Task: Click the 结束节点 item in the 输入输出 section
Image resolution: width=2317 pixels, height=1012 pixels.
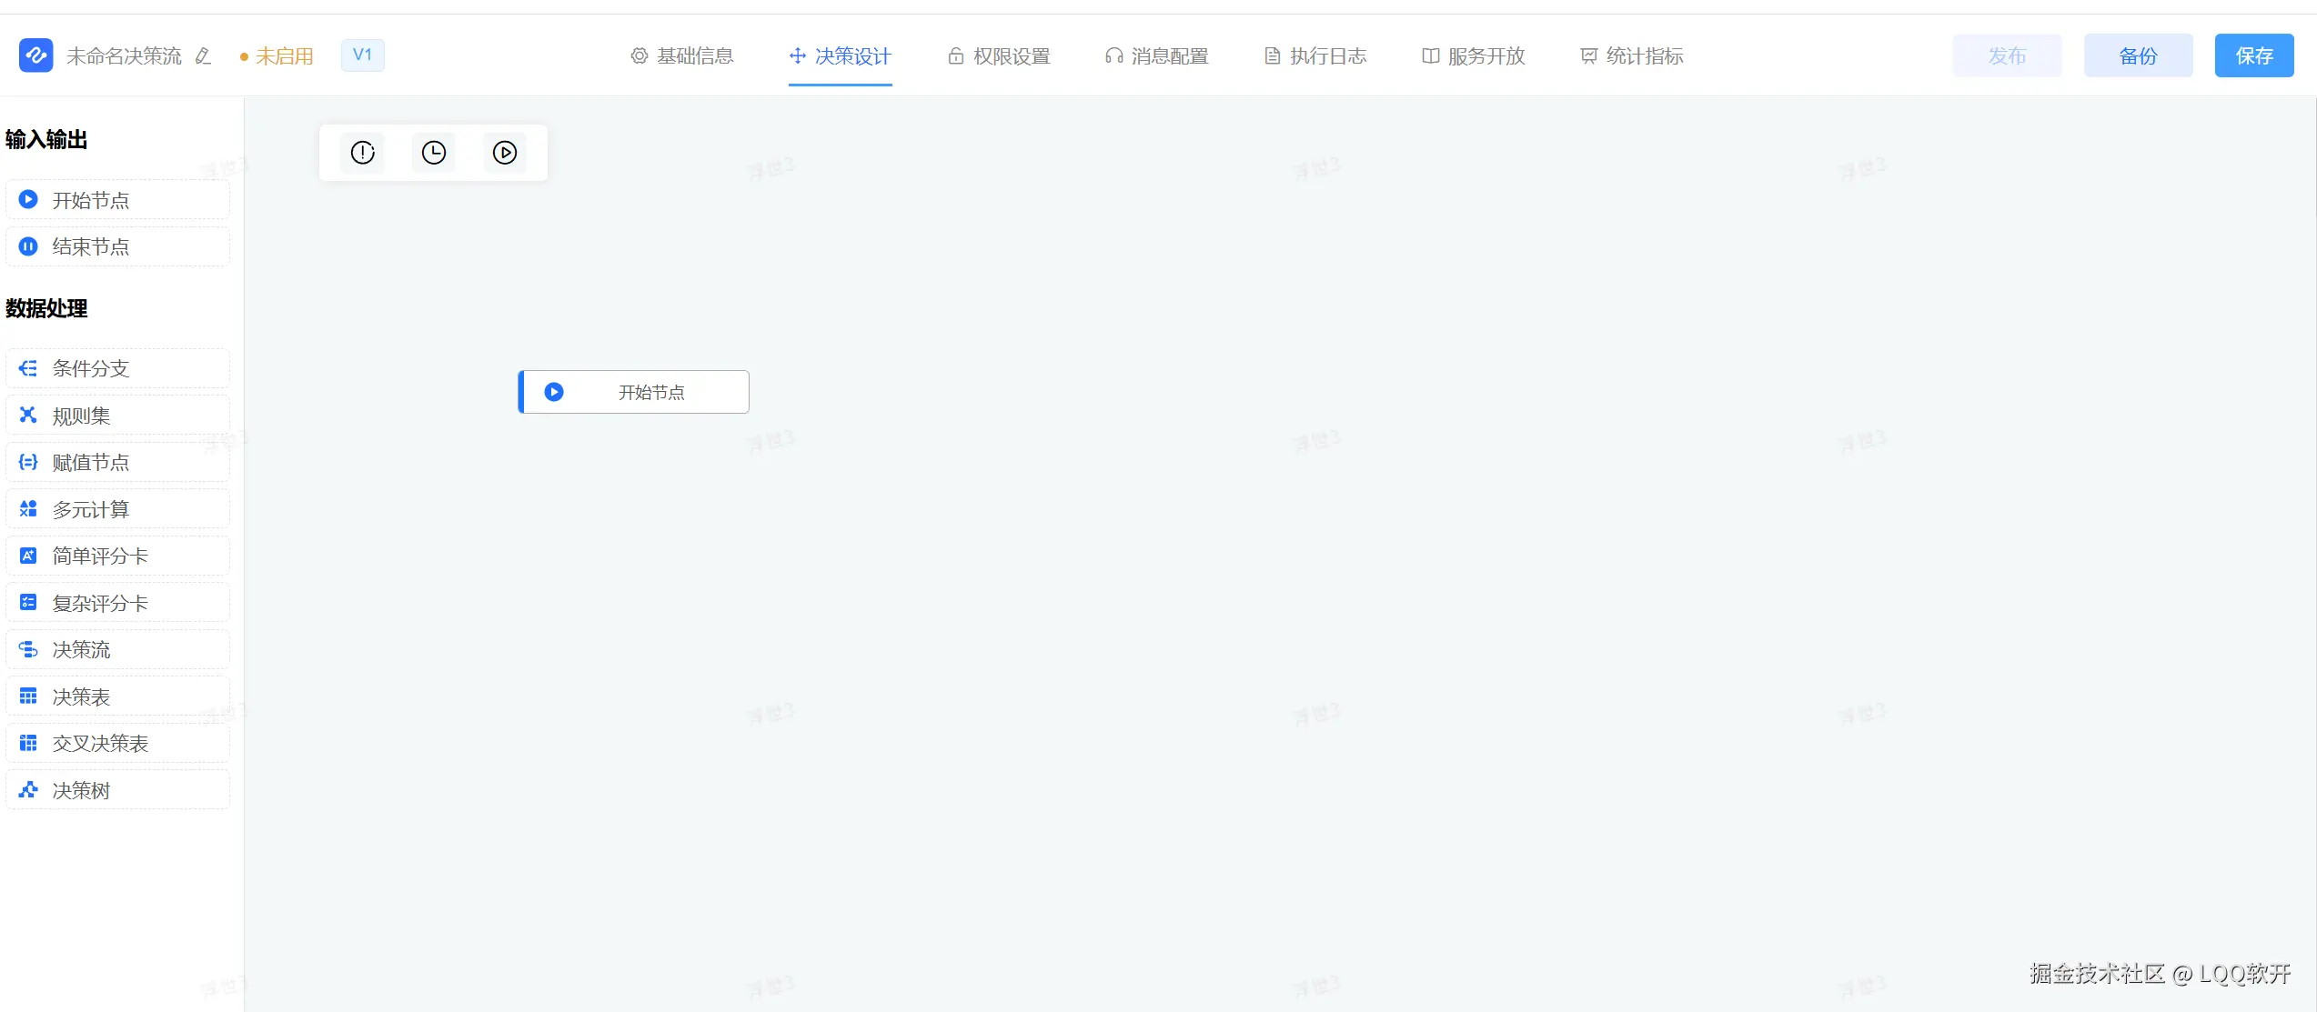Action: [x=117, y=246]
